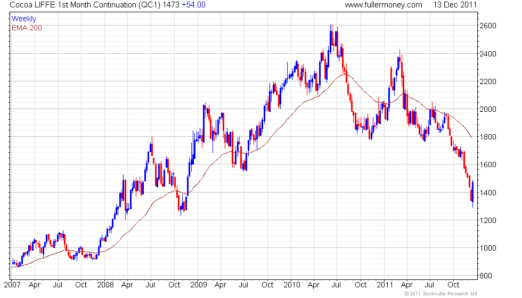This screenshot has width=522, height=298.
Task: Click the '2010' year label on time axis
Action: [x=292, y=285]
